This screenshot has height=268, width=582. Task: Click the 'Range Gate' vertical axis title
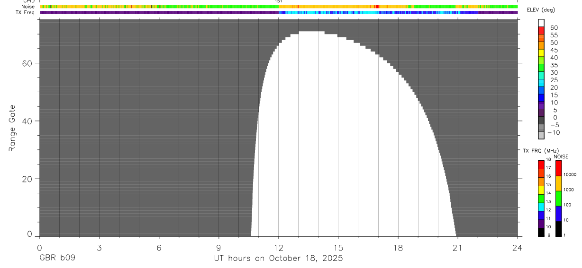pyautogui.click(x=12, y=128)
